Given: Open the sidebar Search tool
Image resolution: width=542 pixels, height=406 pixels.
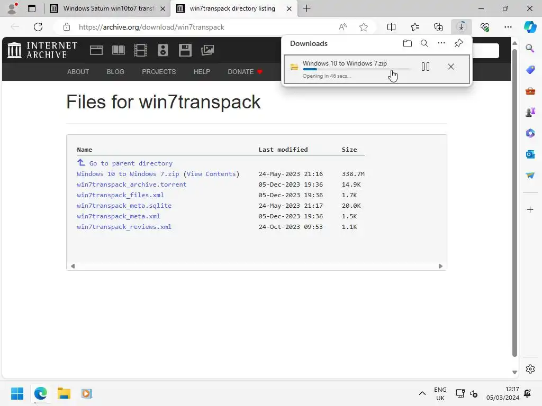Looking at the screenshot, I should click(530, 48).
